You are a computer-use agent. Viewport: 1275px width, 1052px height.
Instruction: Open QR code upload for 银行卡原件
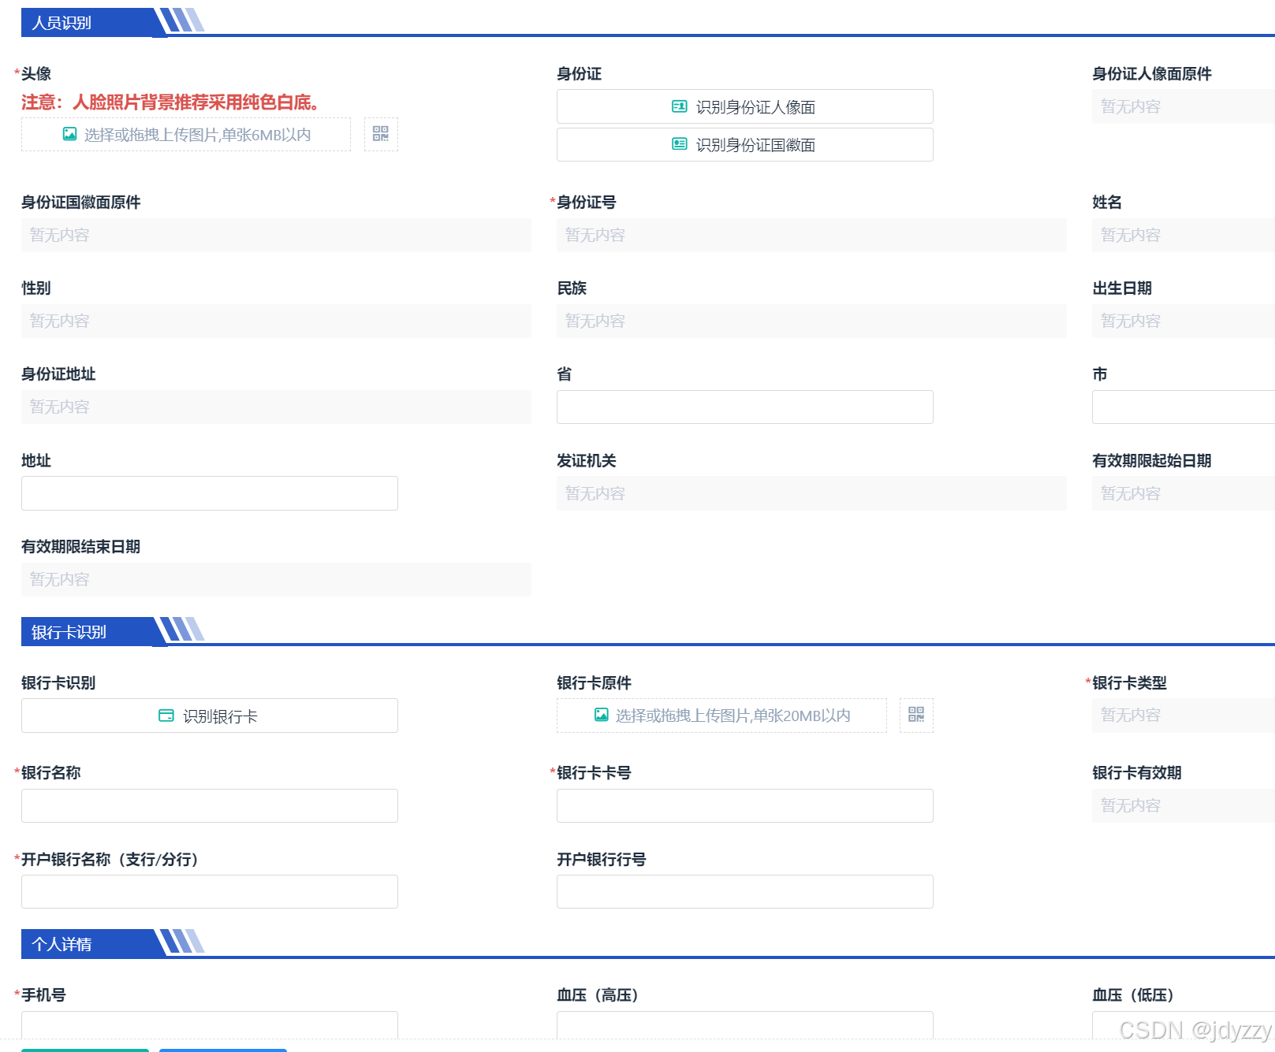[916, 715]
